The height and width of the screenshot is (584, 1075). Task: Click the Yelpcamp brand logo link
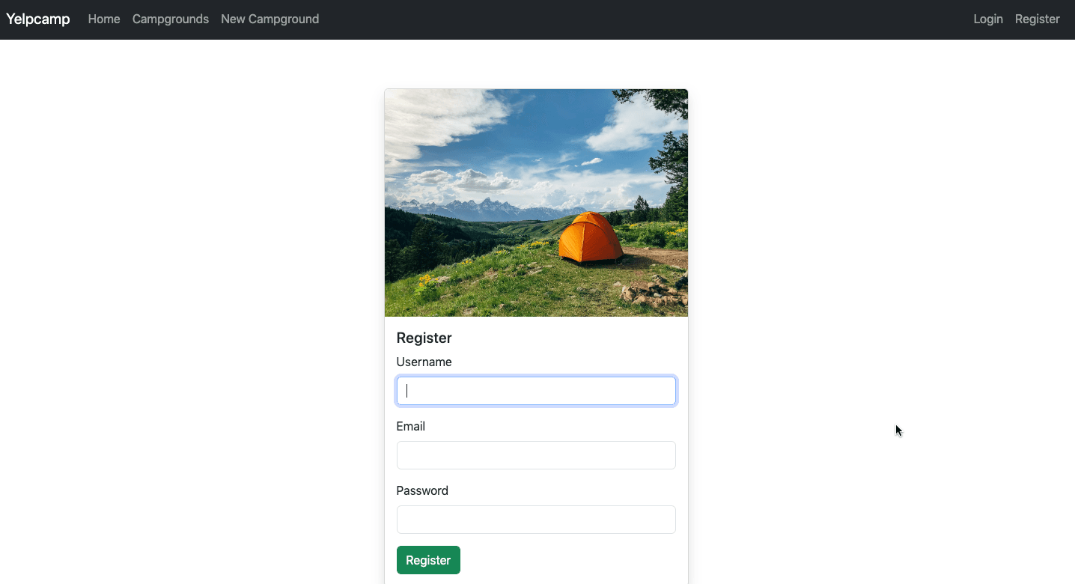[38, 19]
